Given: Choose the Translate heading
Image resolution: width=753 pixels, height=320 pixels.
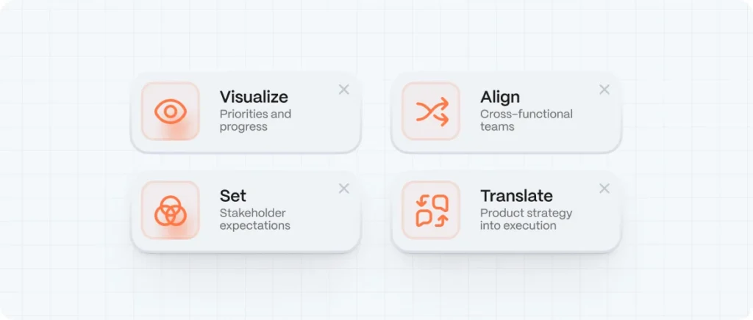Looking at the screenshot, I should tap(516, 196).
